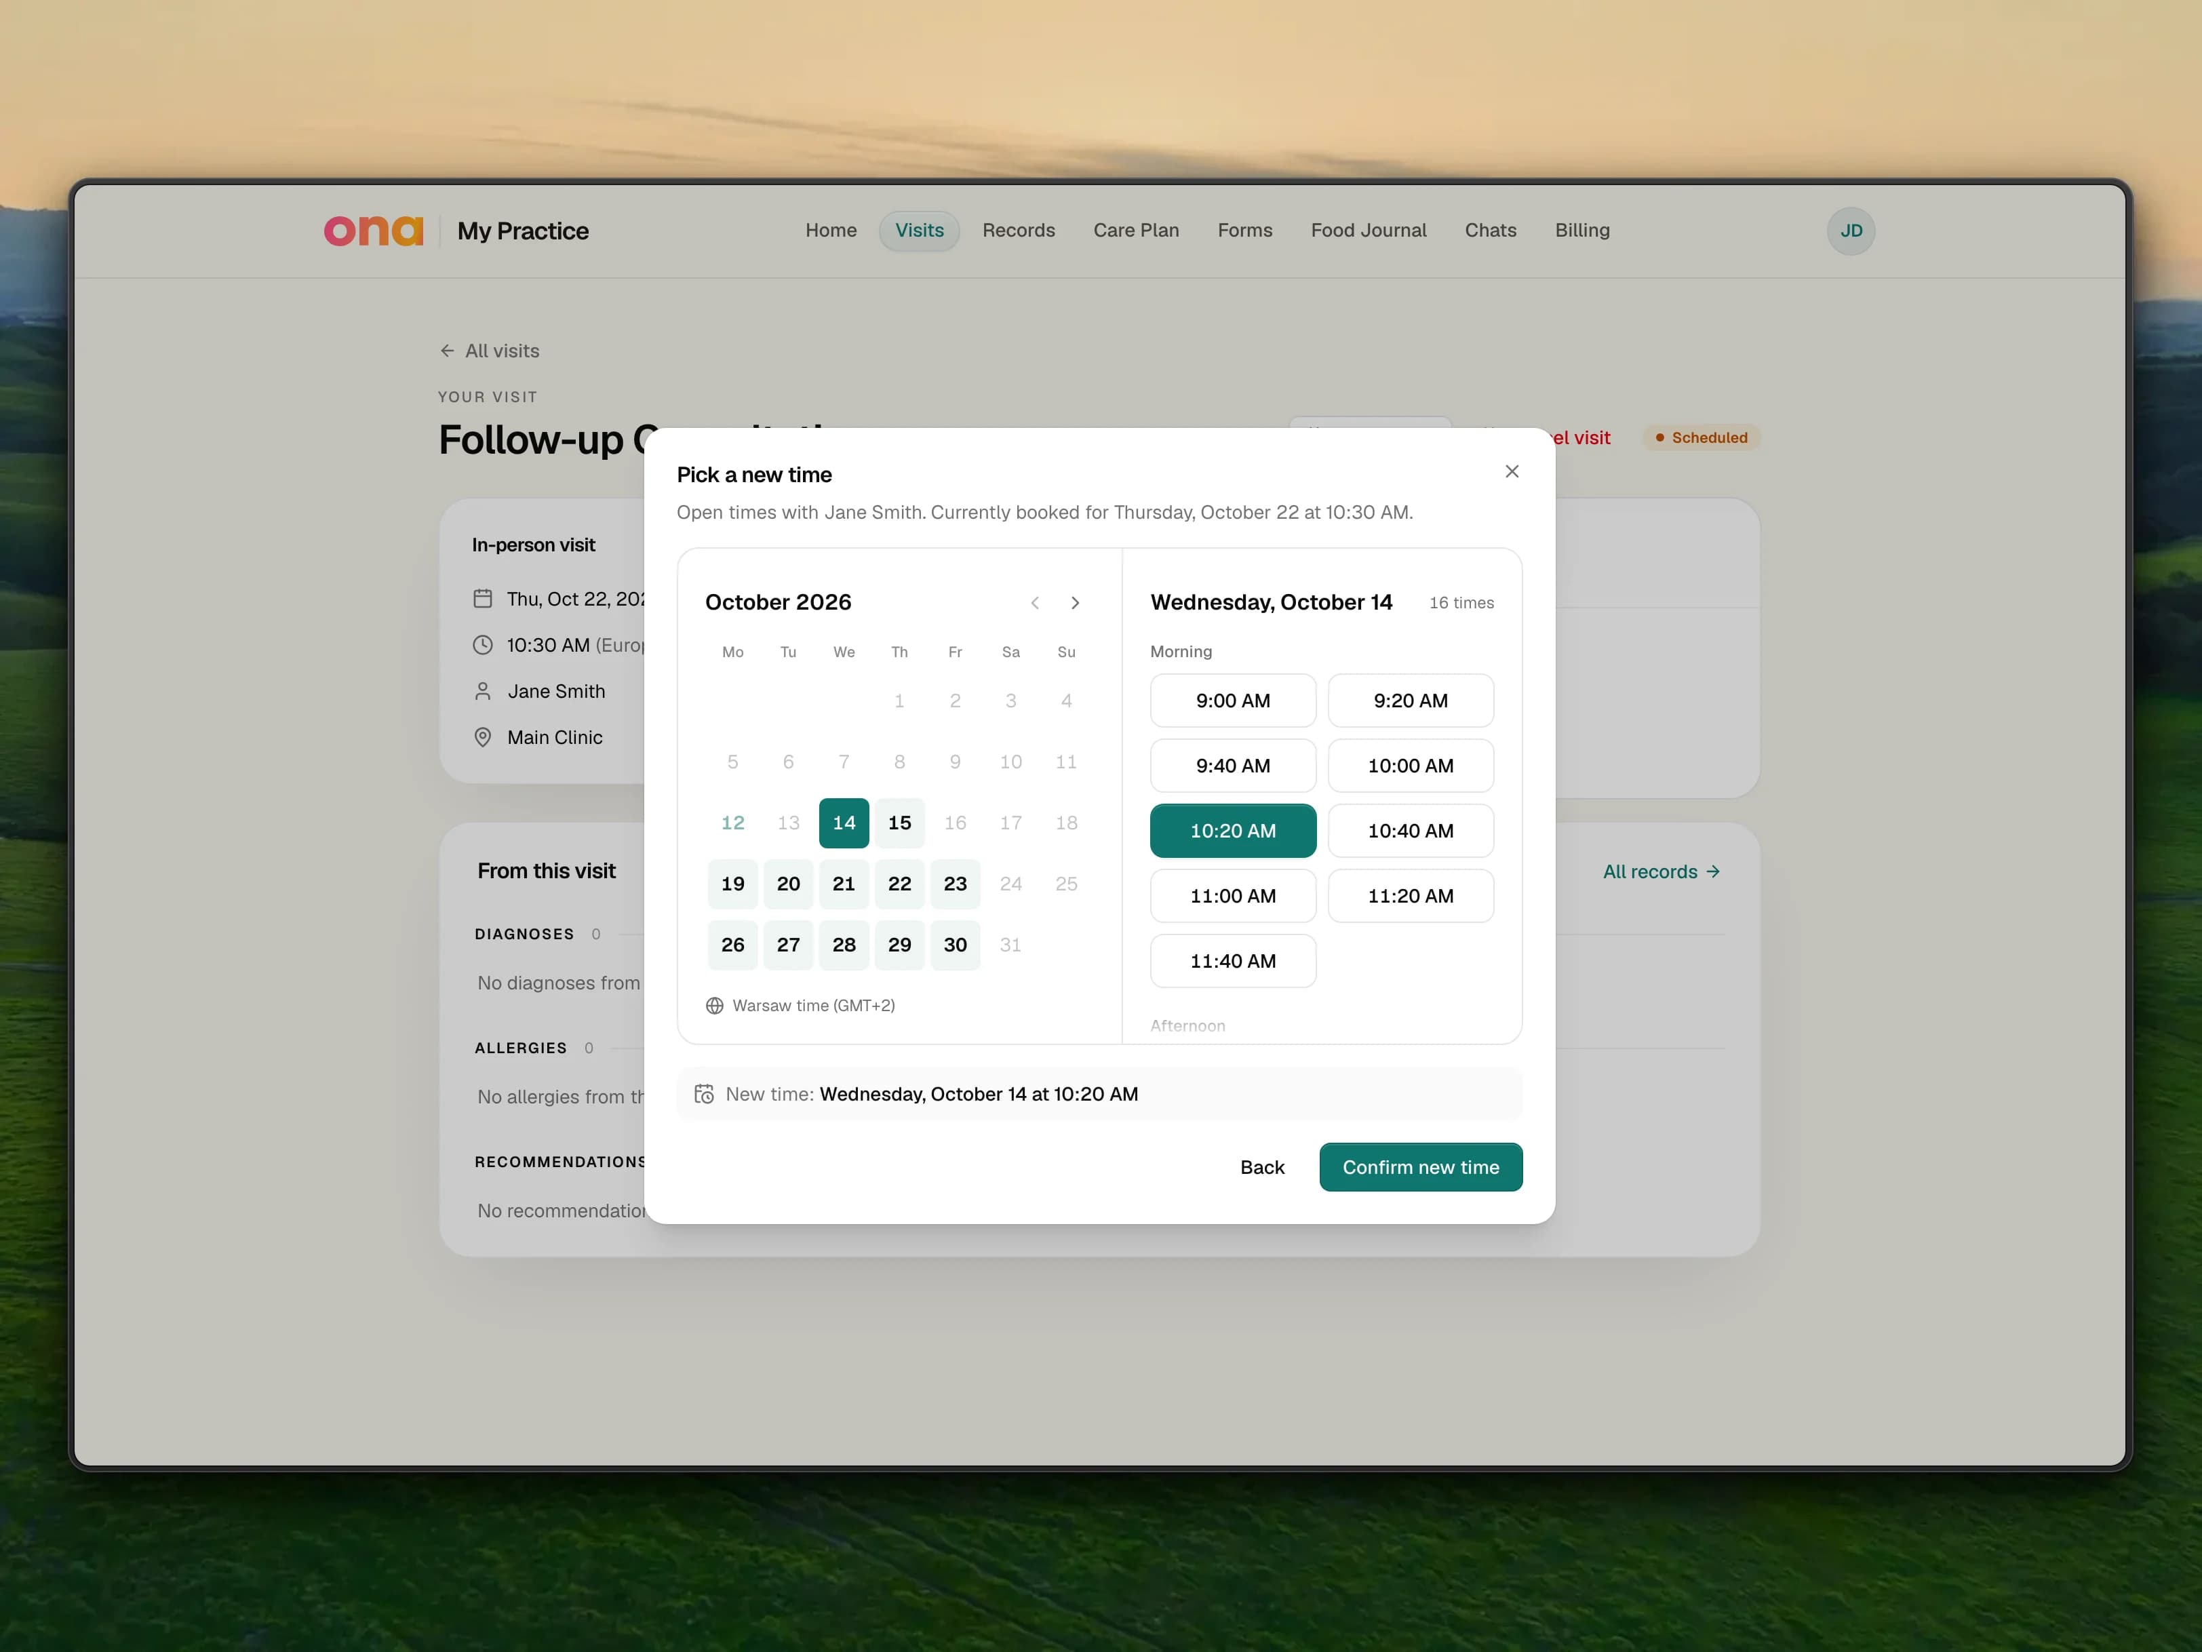Click the selected 10:20 AM slot
Image resolution: width=2202 pixels, height=1652 pixels.
click(x=1232, y=831)
